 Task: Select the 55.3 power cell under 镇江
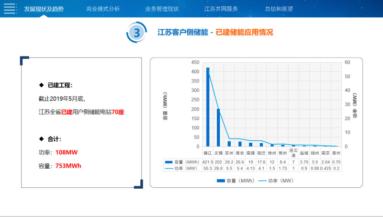tap(208, 168)
